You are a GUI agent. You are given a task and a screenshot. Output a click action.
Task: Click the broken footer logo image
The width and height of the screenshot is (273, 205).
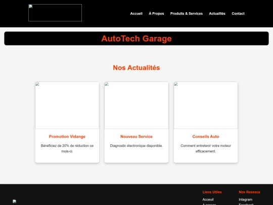coord(15,201)
